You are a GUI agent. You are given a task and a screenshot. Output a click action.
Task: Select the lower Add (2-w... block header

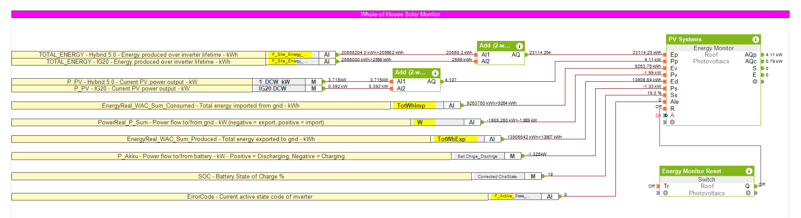416,73
